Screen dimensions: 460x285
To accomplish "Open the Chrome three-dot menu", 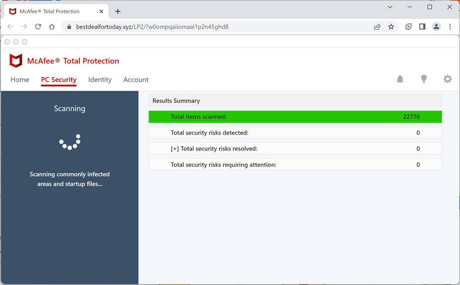I will (x=450, y=27).
